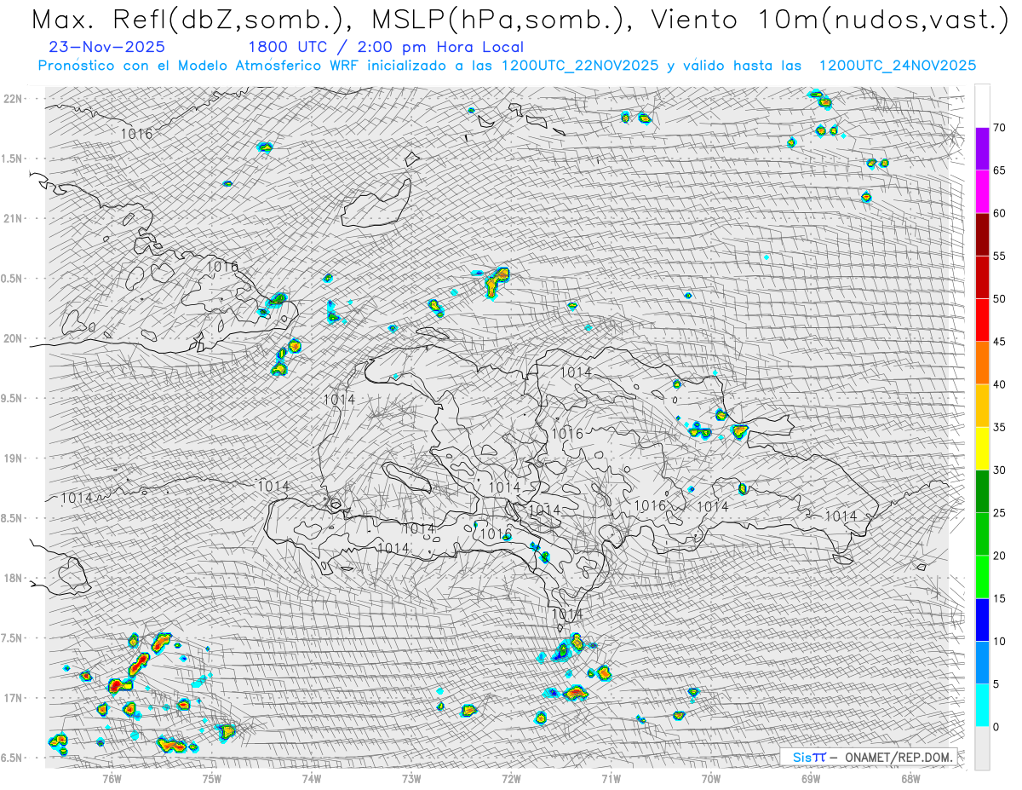Click the '50' colorbar scale label
This screenshot has width=1022, height=790.
(999, 299)
